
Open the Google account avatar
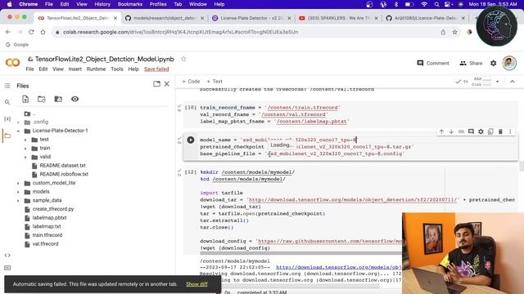[x=509, y=63]
